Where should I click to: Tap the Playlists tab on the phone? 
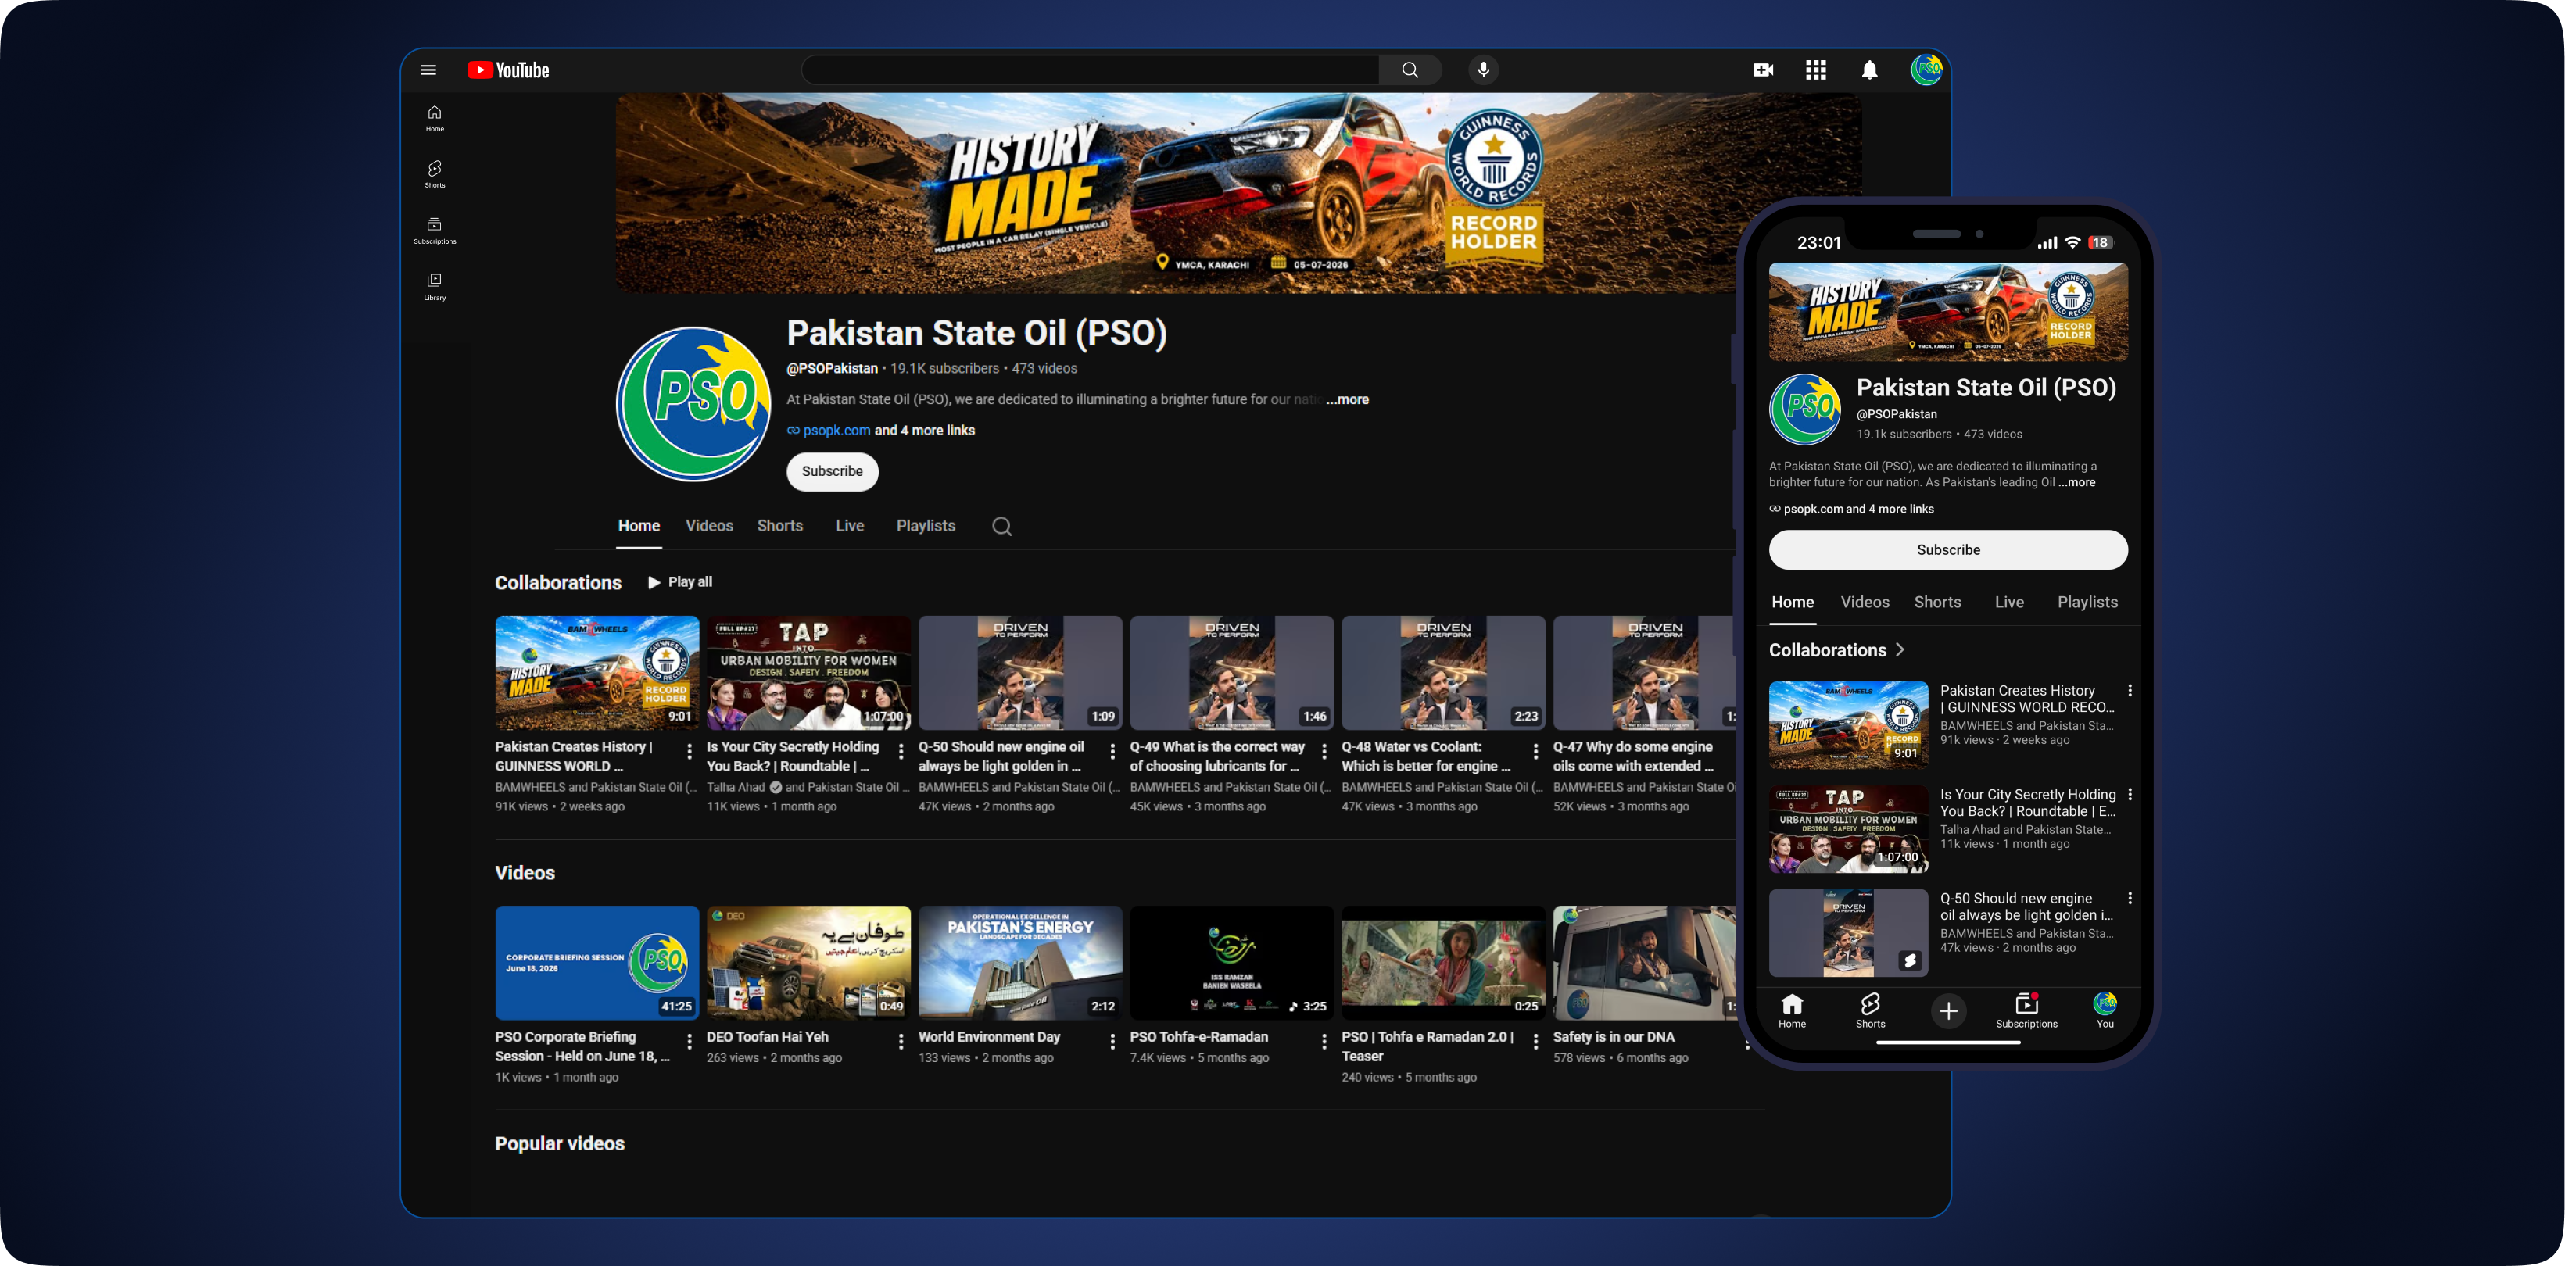[2087, 603]
